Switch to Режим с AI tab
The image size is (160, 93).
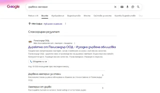(33, 16)
